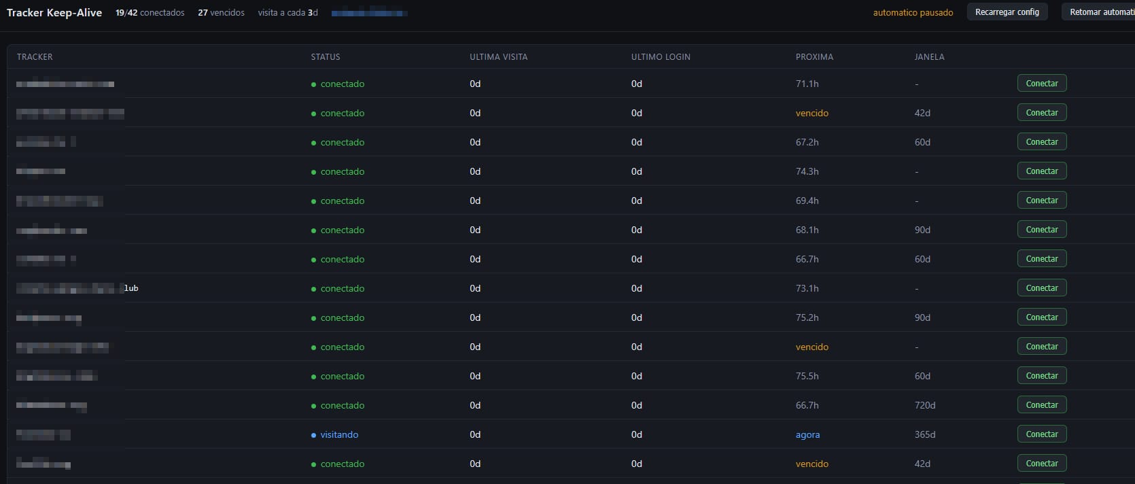Image resolution: width=1135 pixels, height=484 pixels.
Task: Click the visitando status cell
Action: (334, 434)
